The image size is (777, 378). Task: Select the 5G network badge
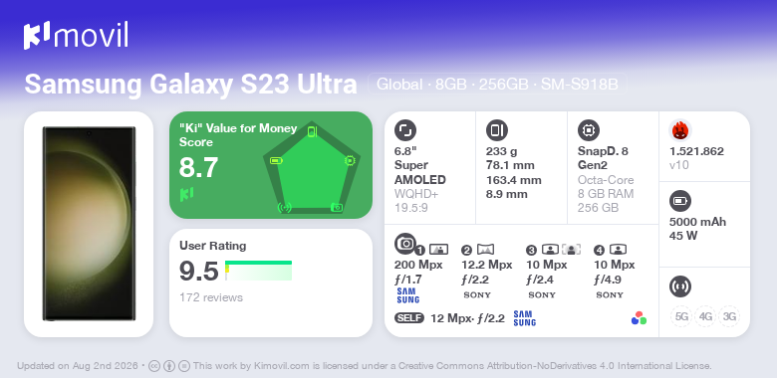click(681, 316)
